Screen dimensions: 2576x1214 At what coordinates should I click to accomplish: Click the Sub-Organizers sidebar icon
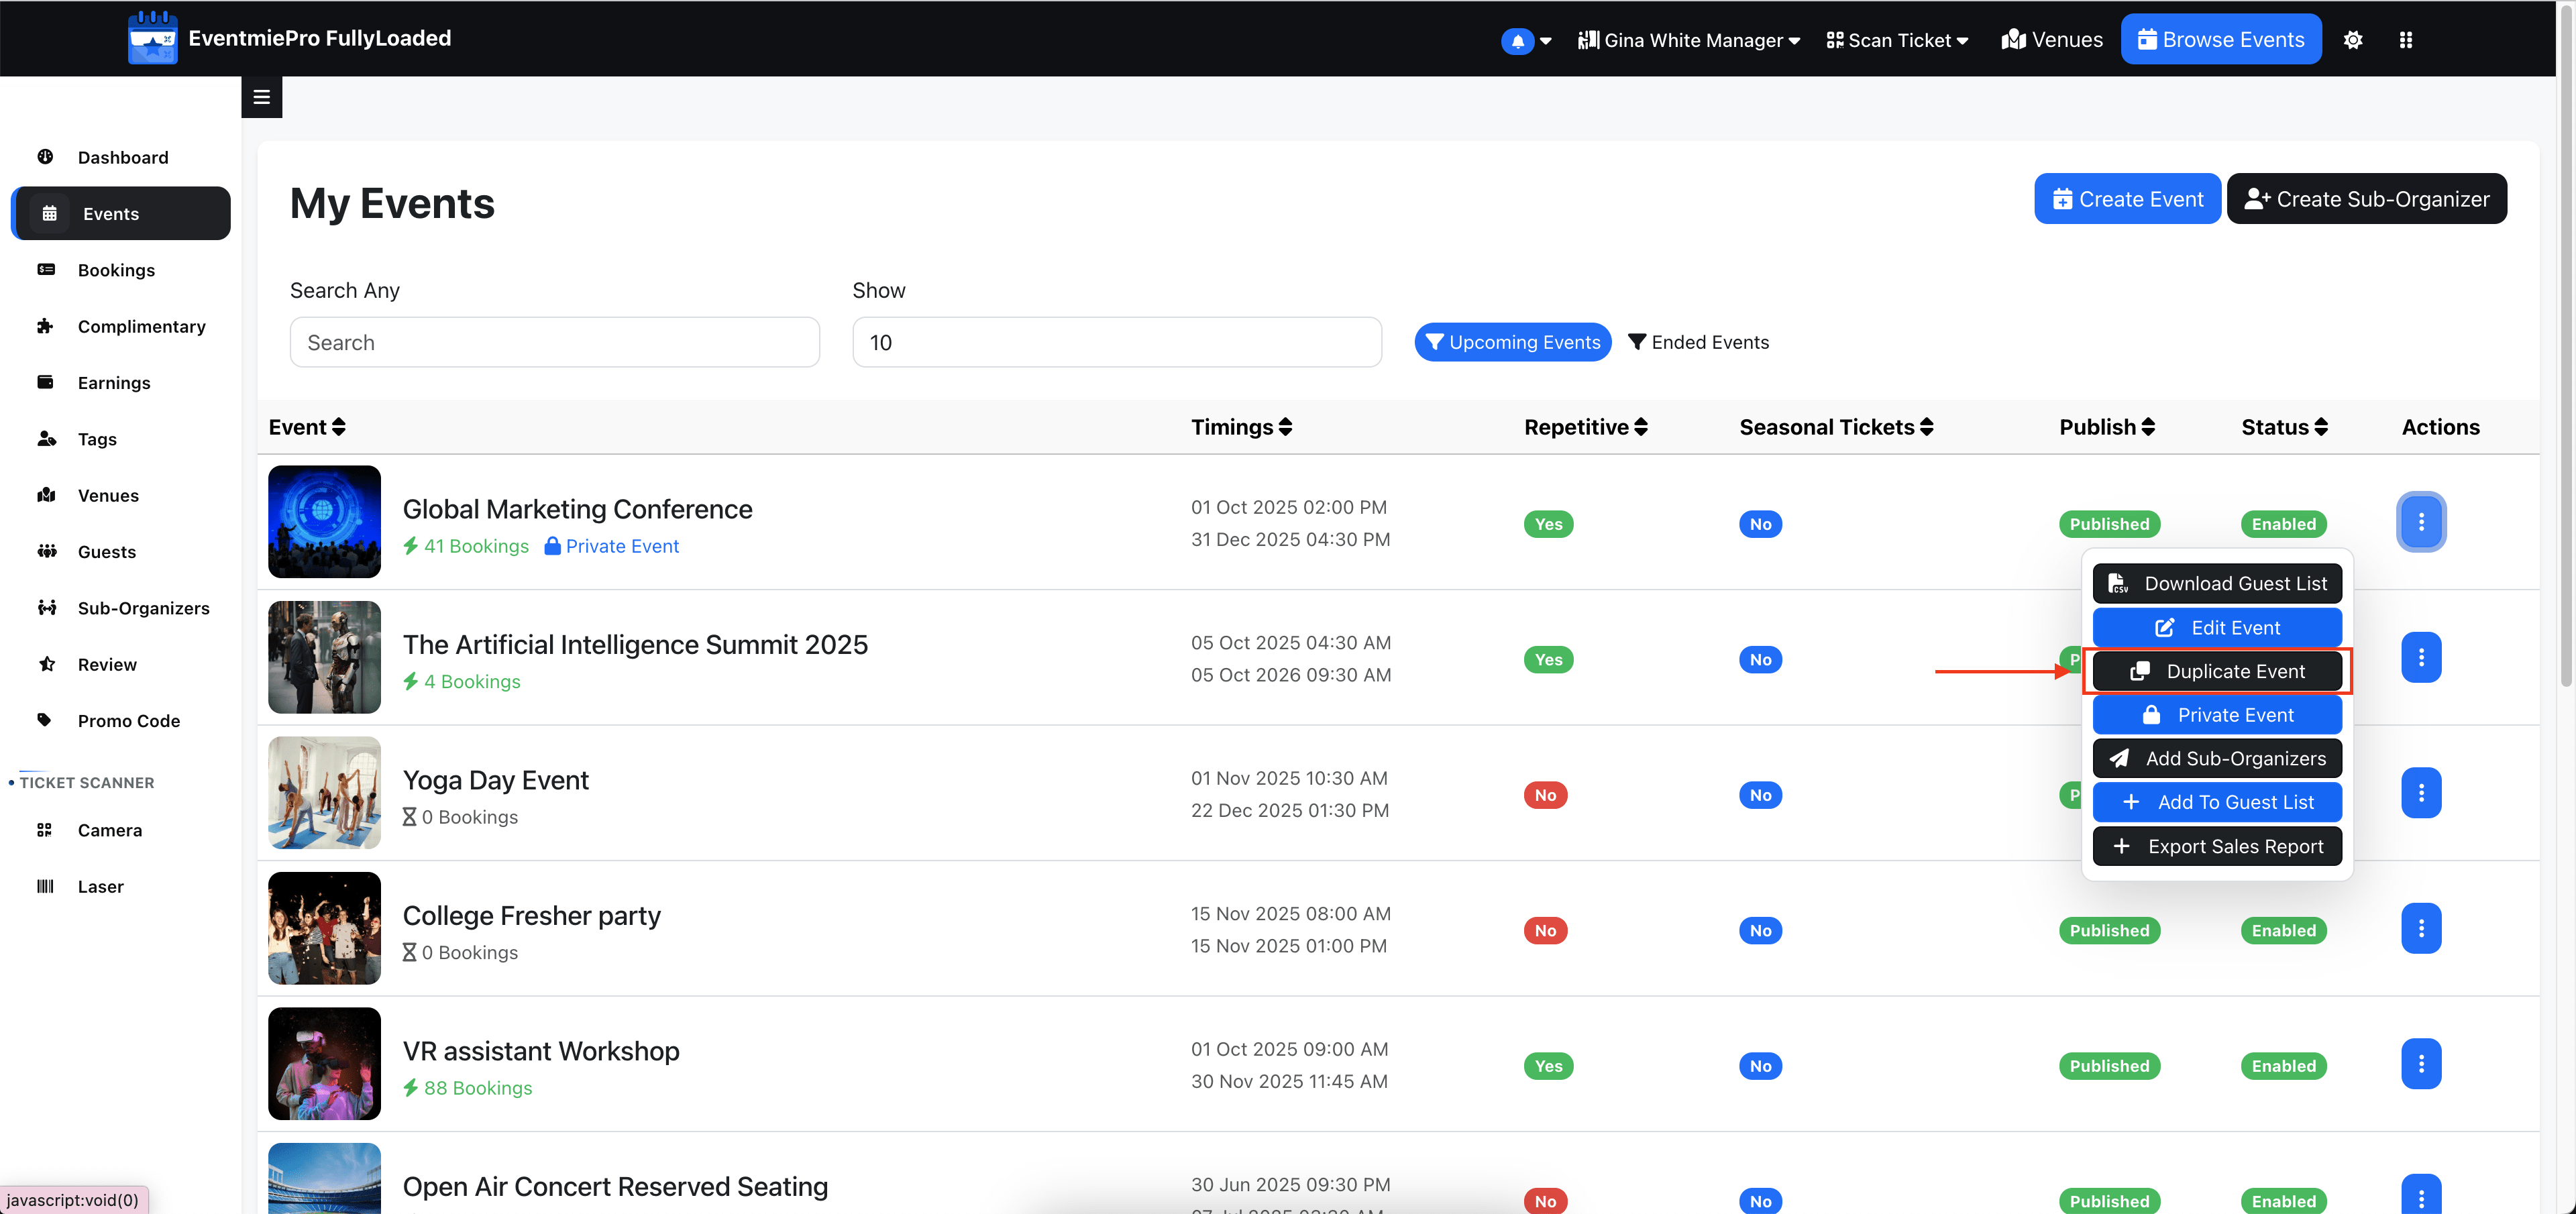tap(46, 608)
